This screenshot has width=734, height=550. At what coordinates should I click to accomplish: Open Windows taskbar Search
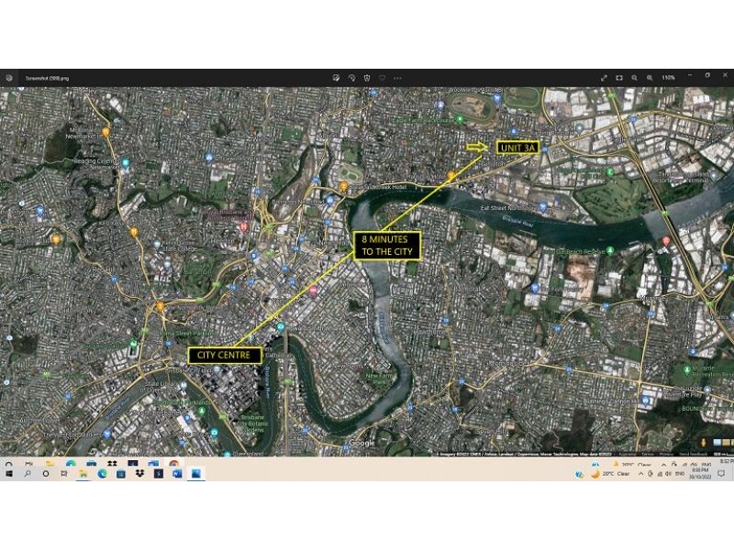click(28, 474)
